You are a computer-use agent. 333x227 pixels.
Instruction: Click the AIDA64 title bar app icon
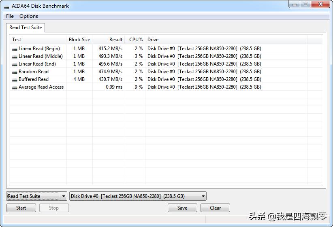(x=6, y=6)
